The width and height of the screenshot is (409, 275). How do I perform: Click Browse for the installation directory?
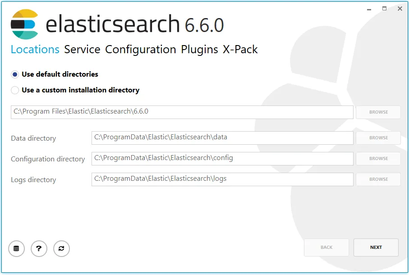pos(378,112)
